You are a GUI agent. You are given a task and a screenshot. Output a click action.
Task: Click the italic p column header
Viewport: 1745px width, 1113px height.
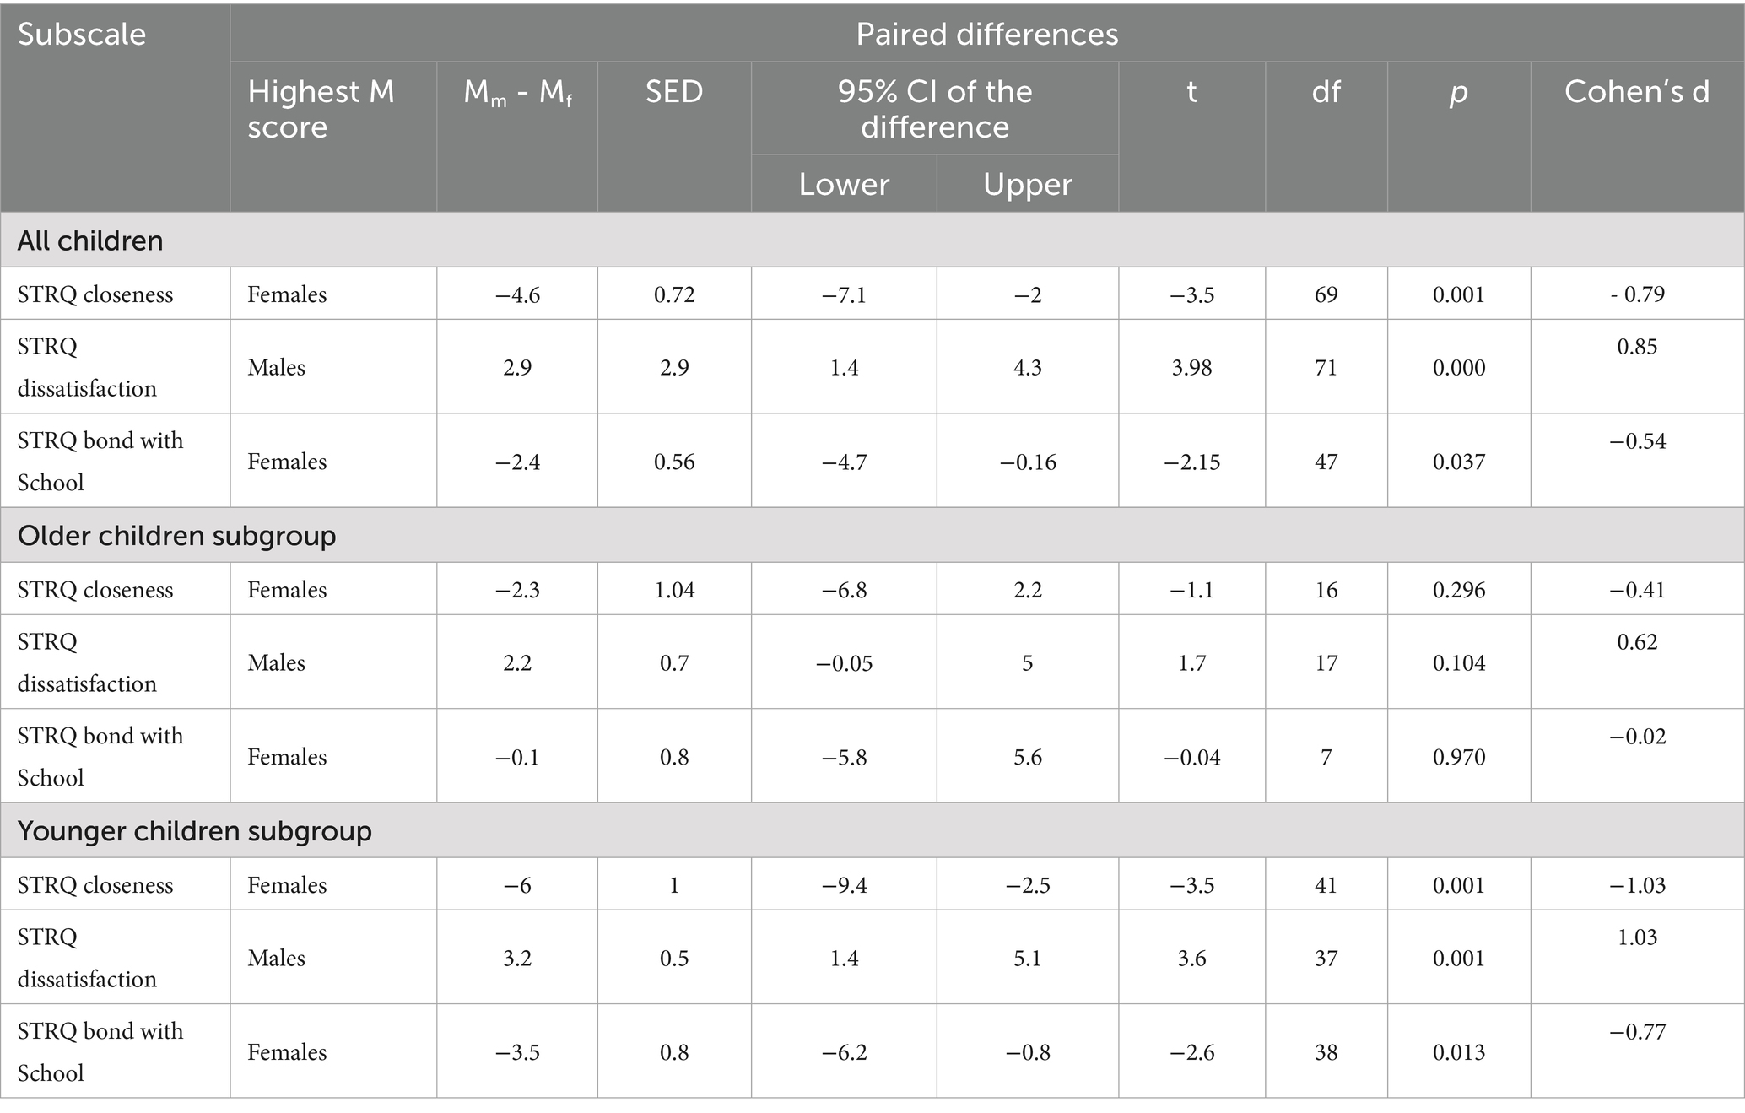(x=1458, y=92)
